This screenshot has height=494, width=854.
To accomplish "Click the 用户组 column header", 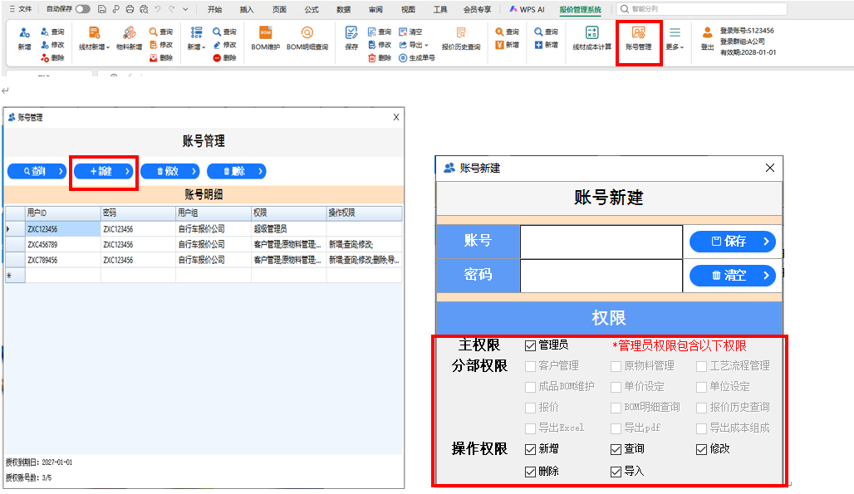I will [213, 213].
